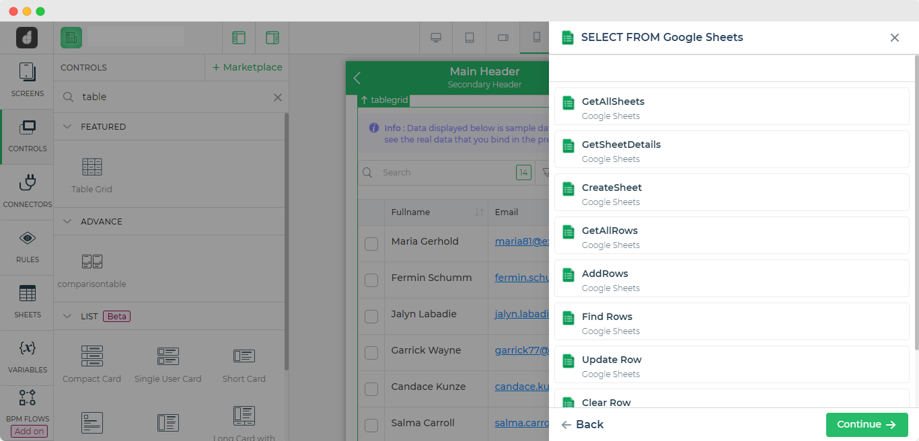
Task: Add the Table Grid control
Action: 91,175
